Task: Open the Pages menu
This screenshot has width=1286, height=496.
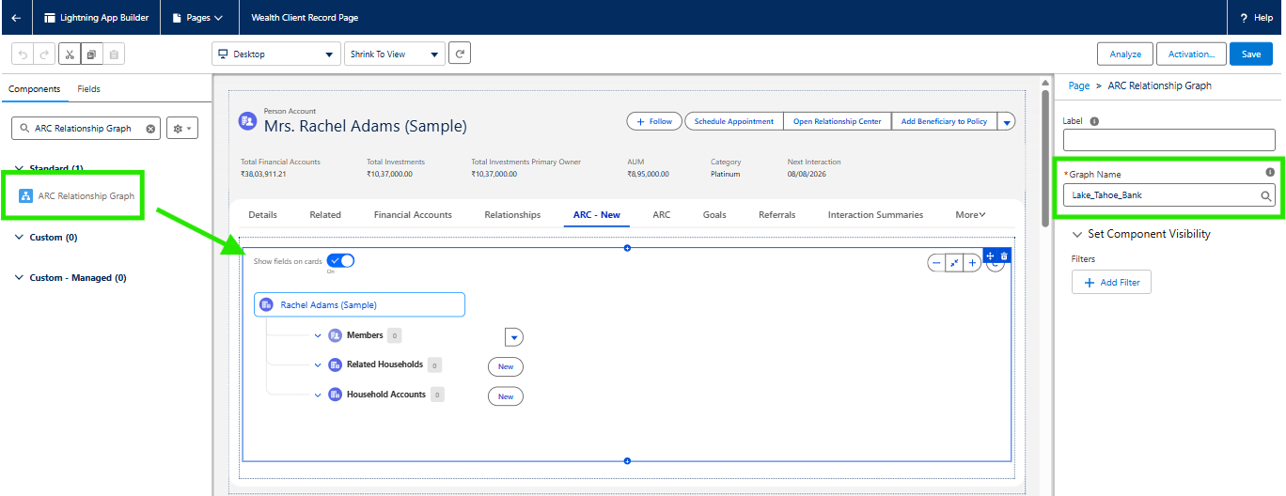Action: tap(197, 18)
